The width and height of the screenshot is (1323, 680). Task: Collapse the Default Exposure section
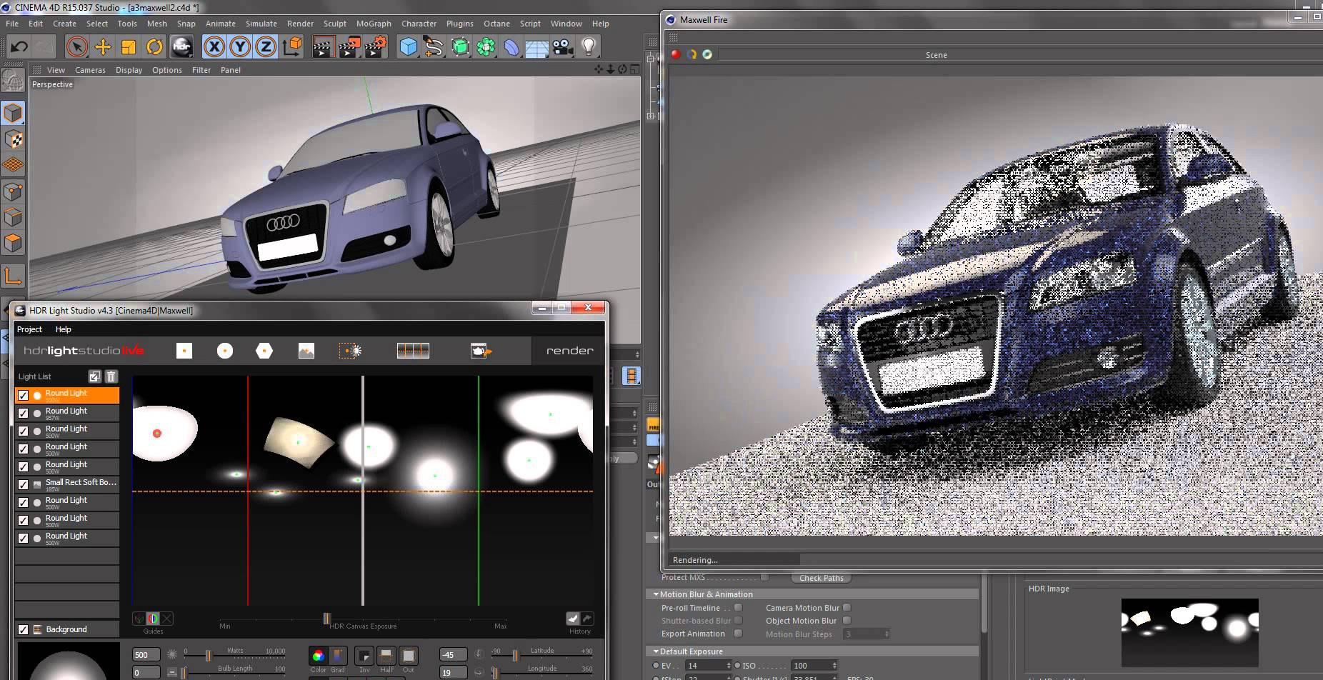pos(656,651)
